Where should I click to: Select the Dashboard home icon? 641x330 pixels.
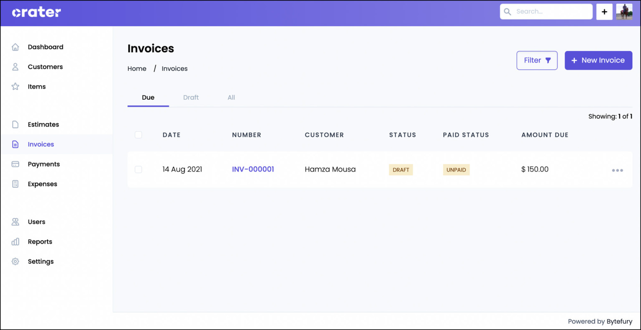15,47
